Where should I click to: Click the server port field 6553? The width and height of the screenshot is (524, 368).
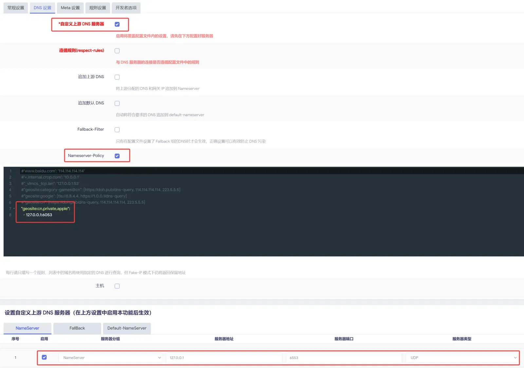tap(344, 358)
